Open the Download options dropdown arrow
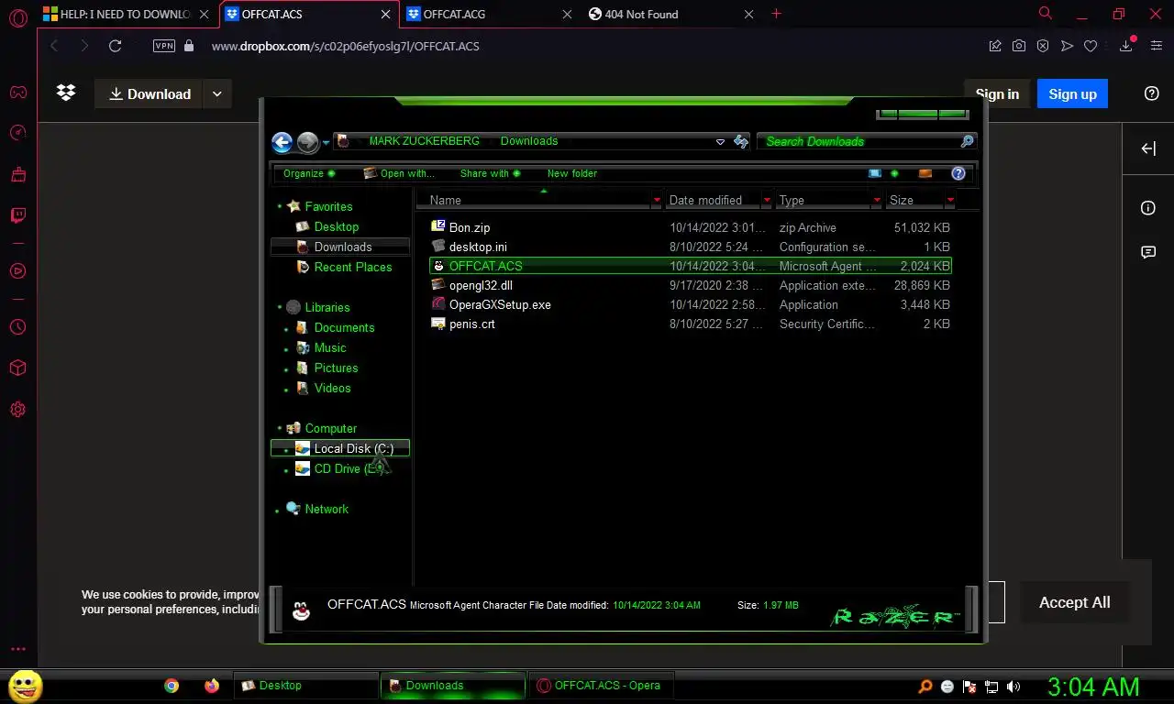 [216, 93]
